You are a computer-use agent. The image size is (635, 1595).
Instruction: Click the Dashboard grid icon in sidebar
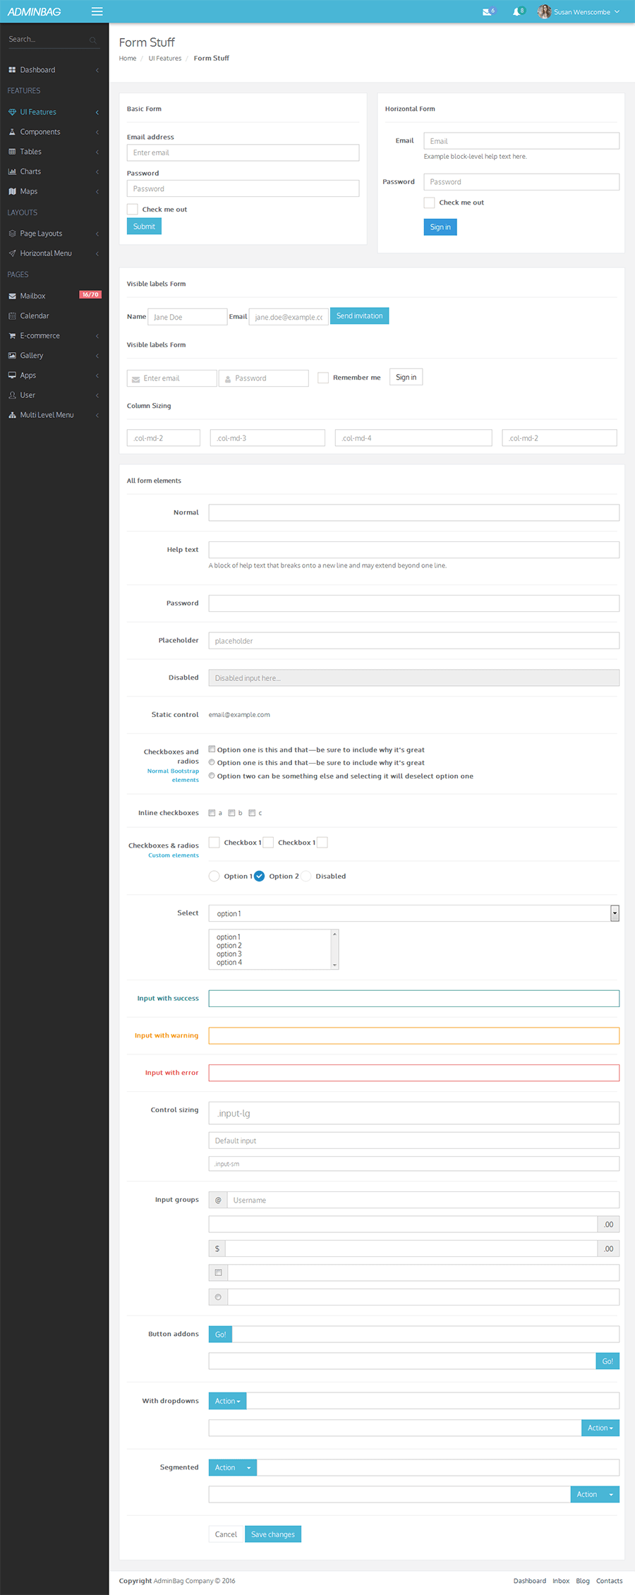click(12, 70)
